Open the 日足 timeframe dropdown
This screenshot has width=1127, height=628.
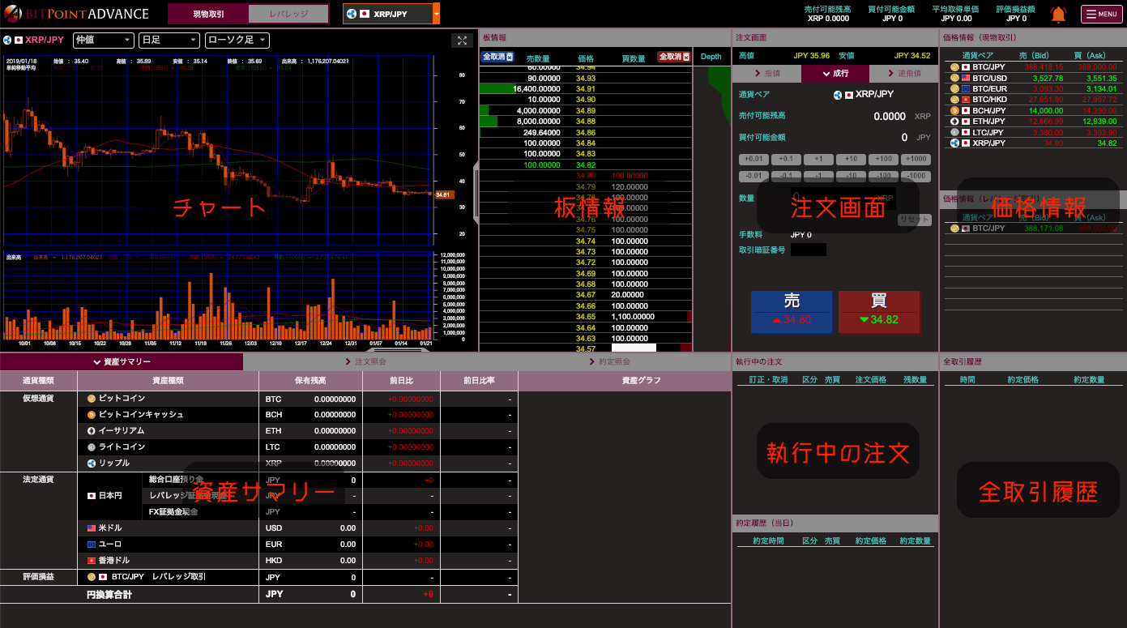pos(169,40)
